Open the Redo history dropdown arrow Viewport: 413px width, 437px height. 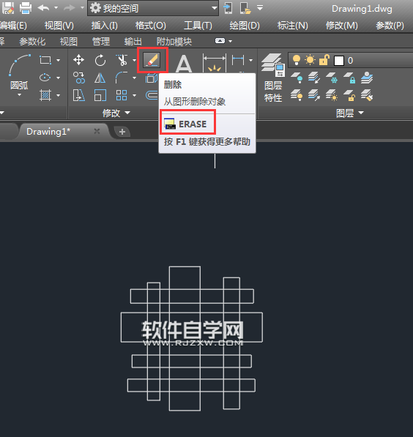(x=82, y=8)
